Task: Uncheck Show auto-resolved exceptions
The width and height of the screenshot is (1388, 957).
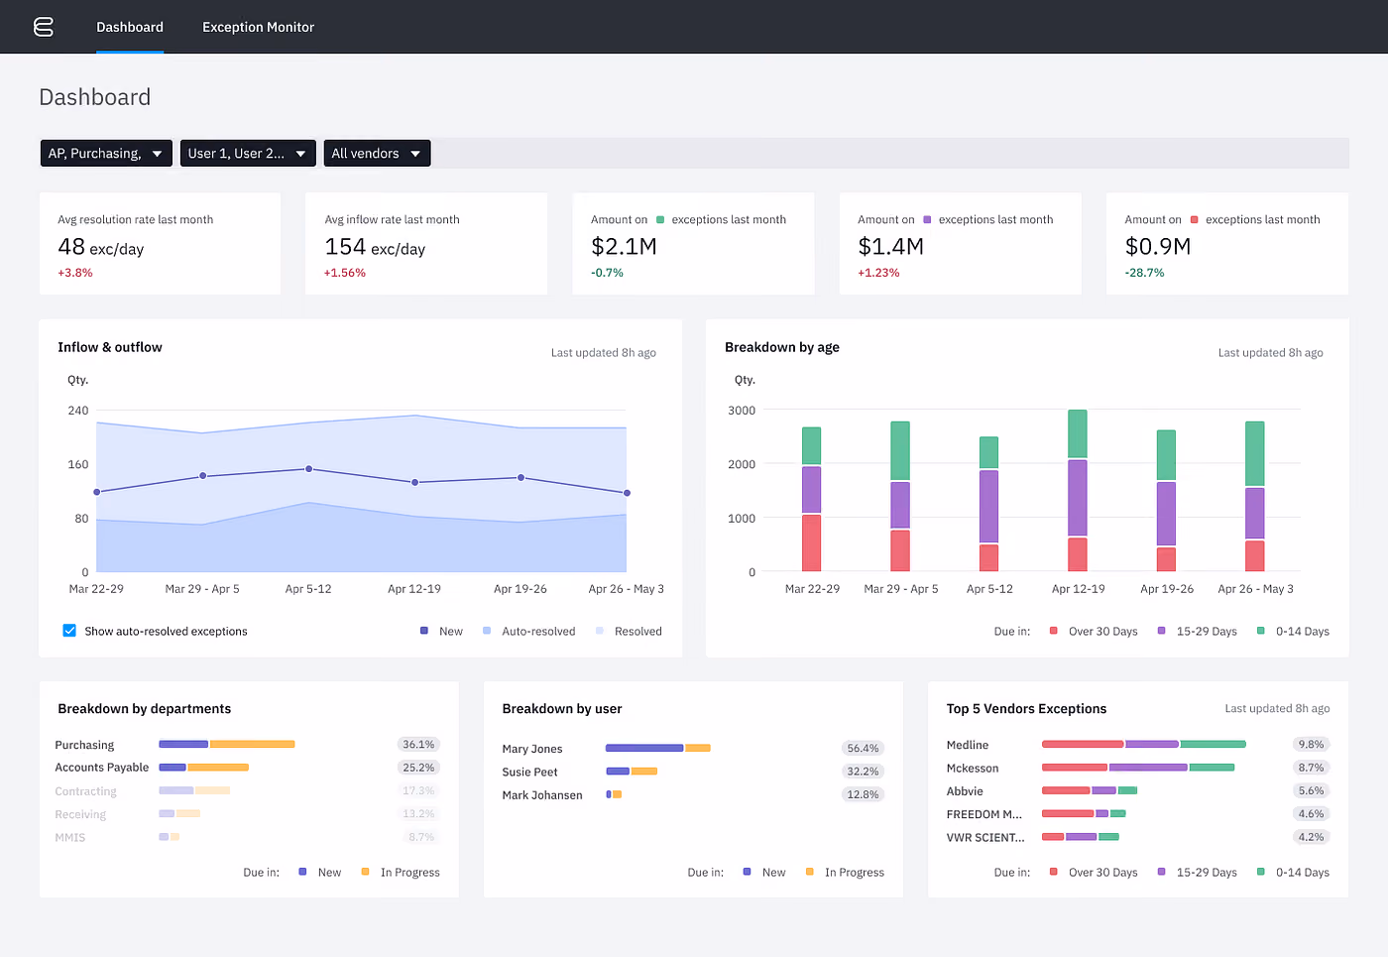Action: pos(69,631)
